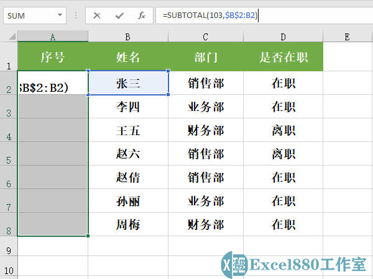Viewport: 373px width, 279px height.
Task: Select column D header
Action: point(283,37)
